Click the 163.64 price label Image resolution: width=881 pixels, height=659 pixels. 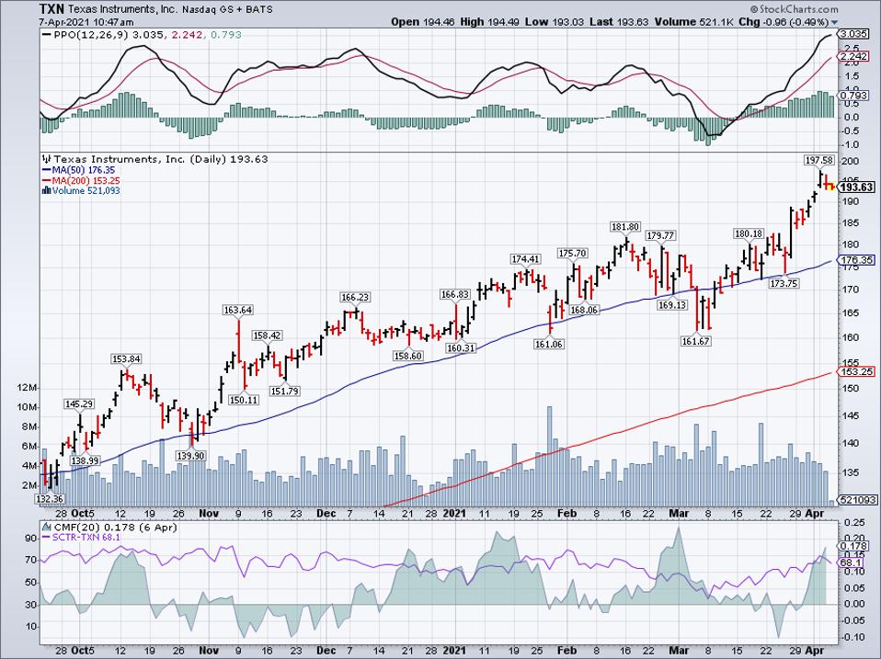(x=237, y=310)
